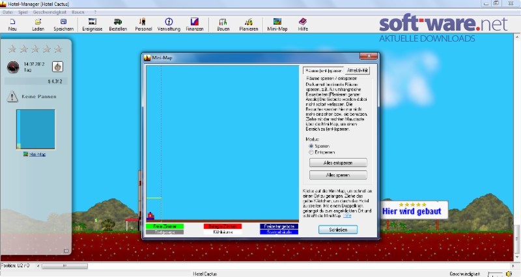
Task: Click the dark blue Freizeitangebote legend swatch
Action: click(x=279, y=226)
